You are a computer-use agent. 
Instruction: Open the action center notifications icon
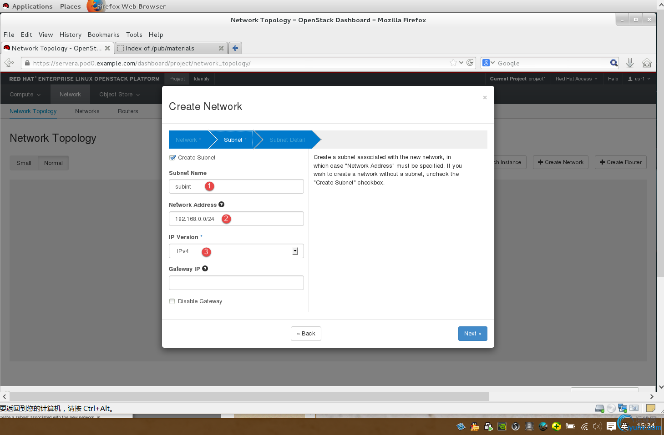coord(611,426)
